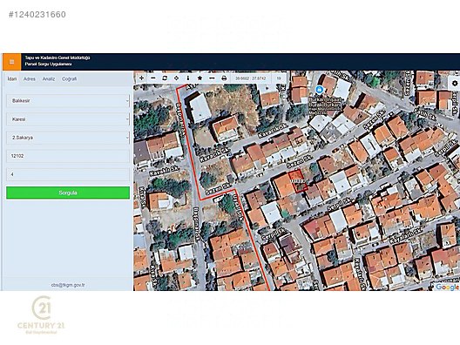Print the map with printer icon
Screen dimensions: 460x345
coord(224,78)
